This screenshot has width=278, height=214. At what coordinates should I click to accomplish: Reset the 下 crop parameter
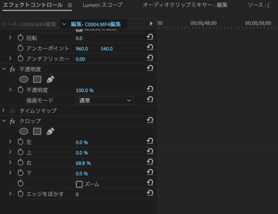[x=150, y=172]
